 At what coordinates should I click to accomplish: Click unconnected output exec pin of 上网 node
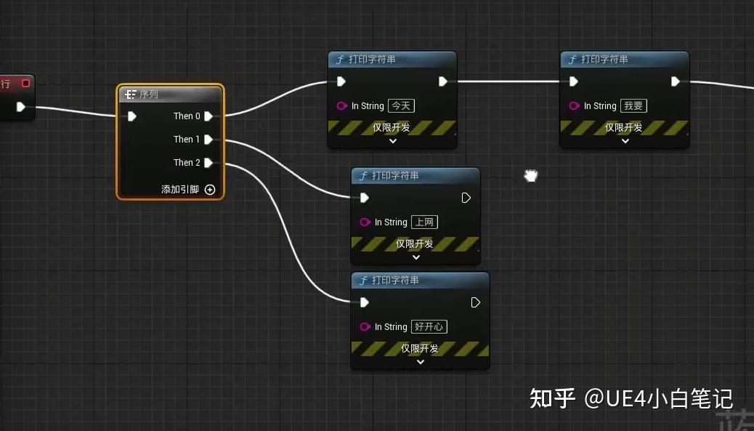pos(466,198)
